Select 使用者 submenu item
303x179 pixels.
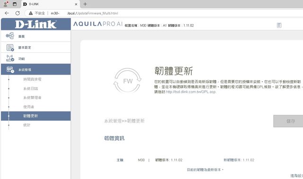(28, 107)
